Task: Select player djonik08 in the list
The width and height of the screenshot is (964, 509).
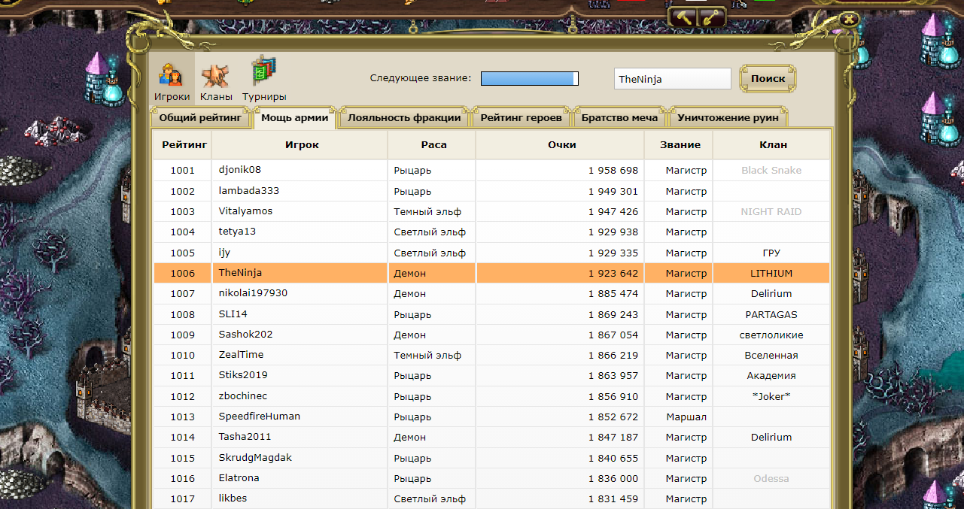Action: 239,170
